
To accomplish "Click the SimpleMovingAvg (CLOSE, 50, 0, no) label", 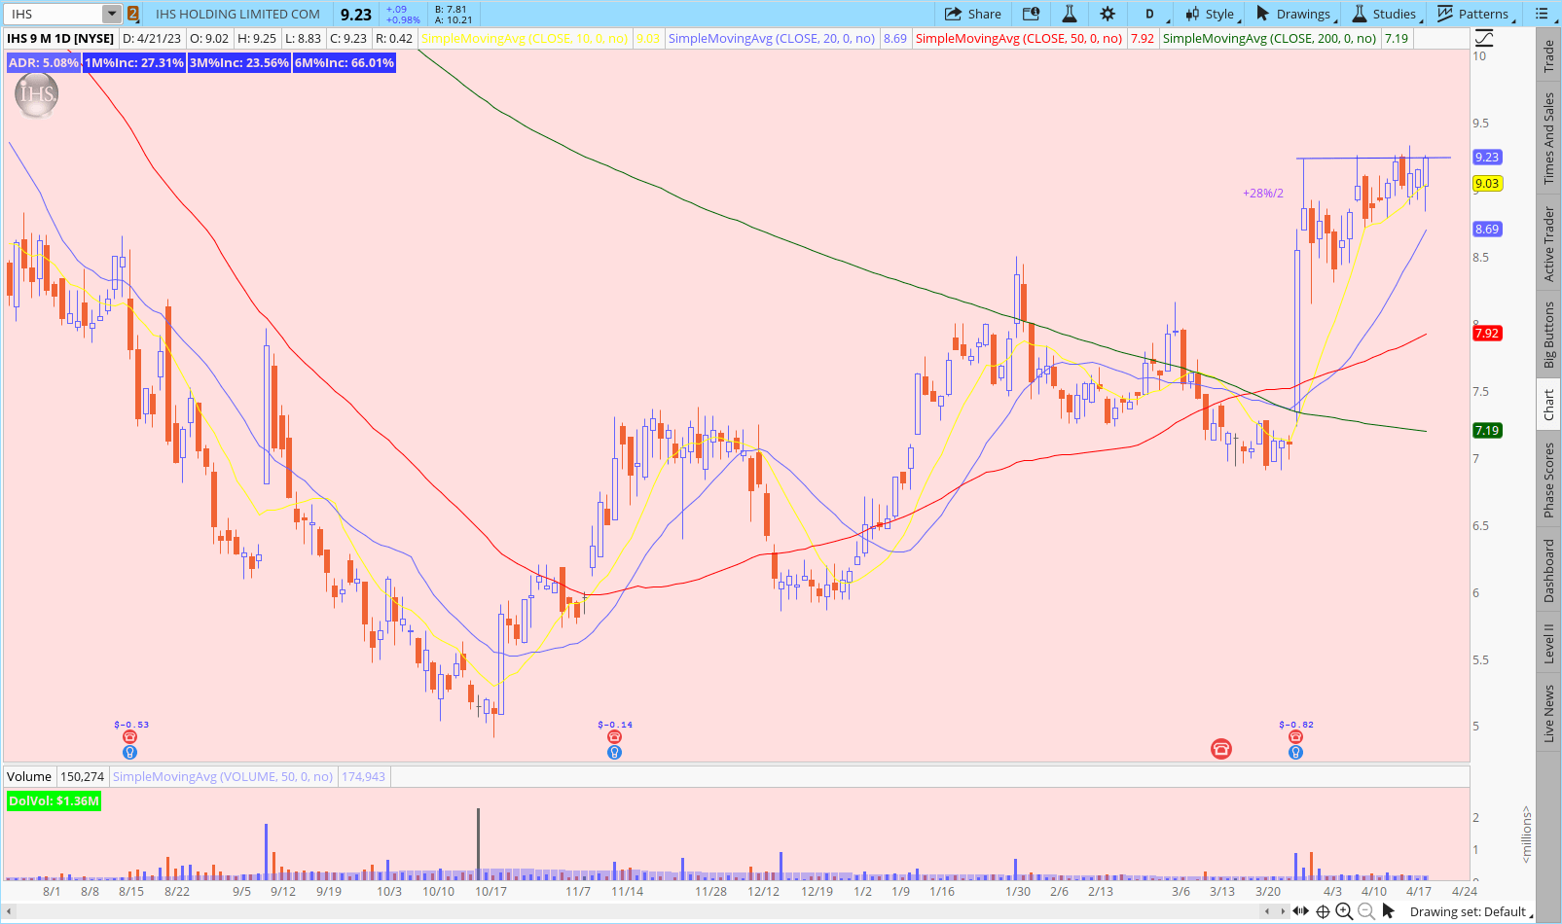I will pos(1019,39).
